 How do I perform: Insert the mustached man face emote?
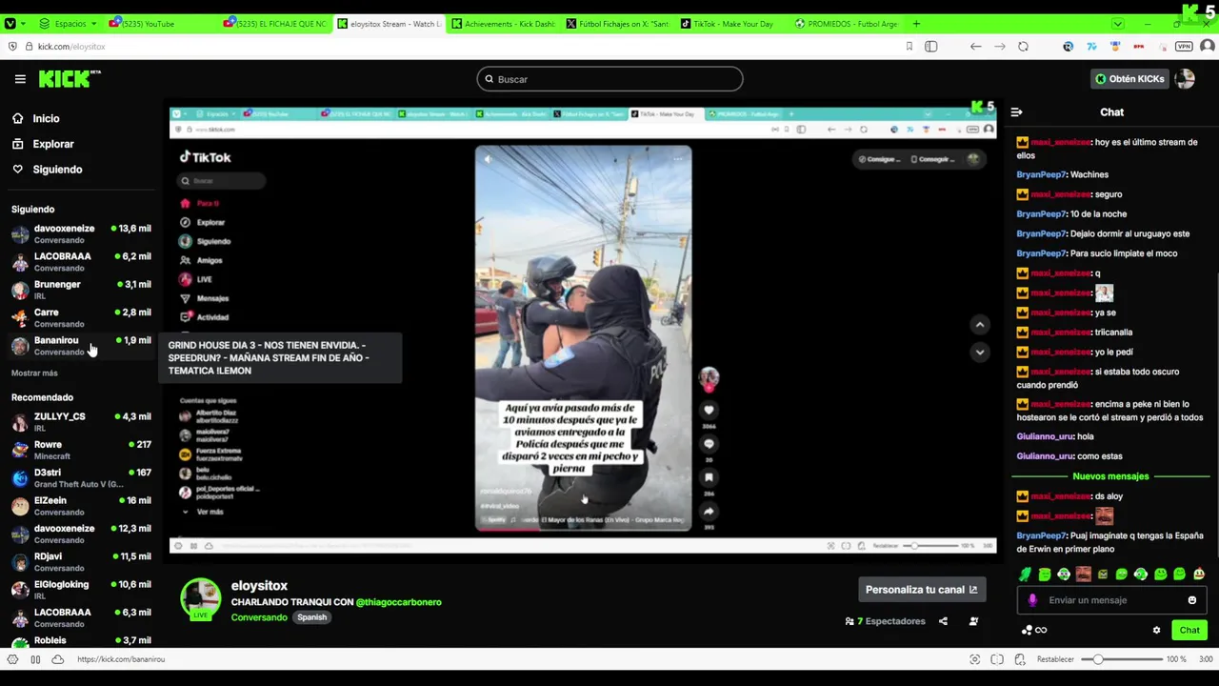click(1083, 574)
